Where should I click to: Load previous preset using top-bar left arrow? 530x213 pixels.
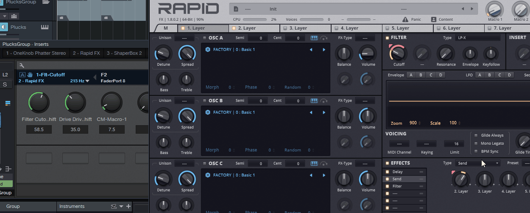(x=463, y=9)
